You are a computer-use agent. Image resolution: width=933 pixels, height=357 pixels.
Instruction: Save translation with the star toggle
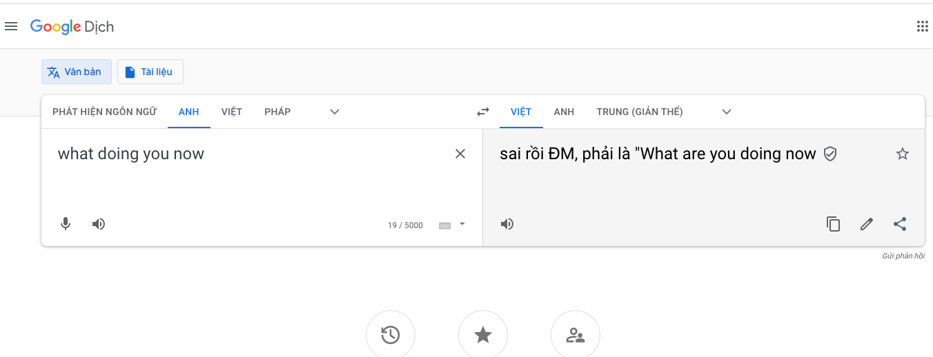pyautogui.click(x=902, y=154)
